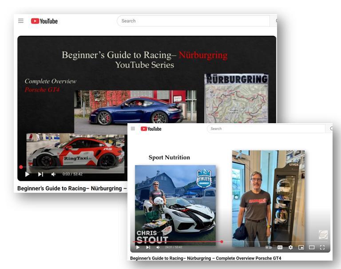Toggle closed captions CC button
The height and width of the screenshot is (269, 341).
(280, 247)
